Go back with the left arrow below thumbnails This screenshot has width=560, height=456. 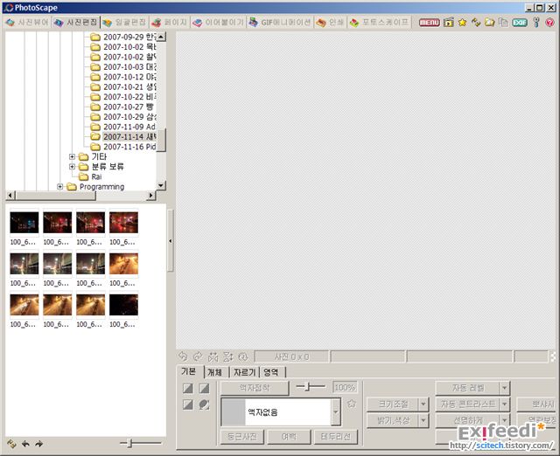point(25,444)
